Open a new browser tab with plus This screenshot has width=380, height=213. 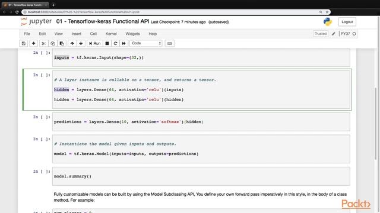tap(53, 5)
